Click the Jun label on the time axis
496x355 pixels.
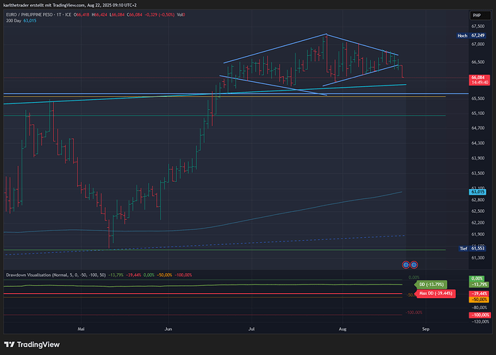click(168, 328)
